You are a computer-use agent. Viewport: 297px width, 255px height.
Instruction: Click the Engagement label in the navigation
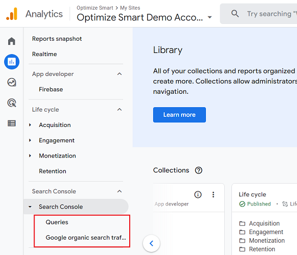[x=56, y=140]
